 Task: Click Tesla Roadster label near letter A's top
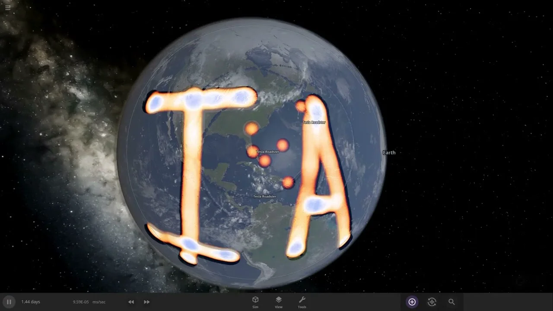(x=314, y=123)
